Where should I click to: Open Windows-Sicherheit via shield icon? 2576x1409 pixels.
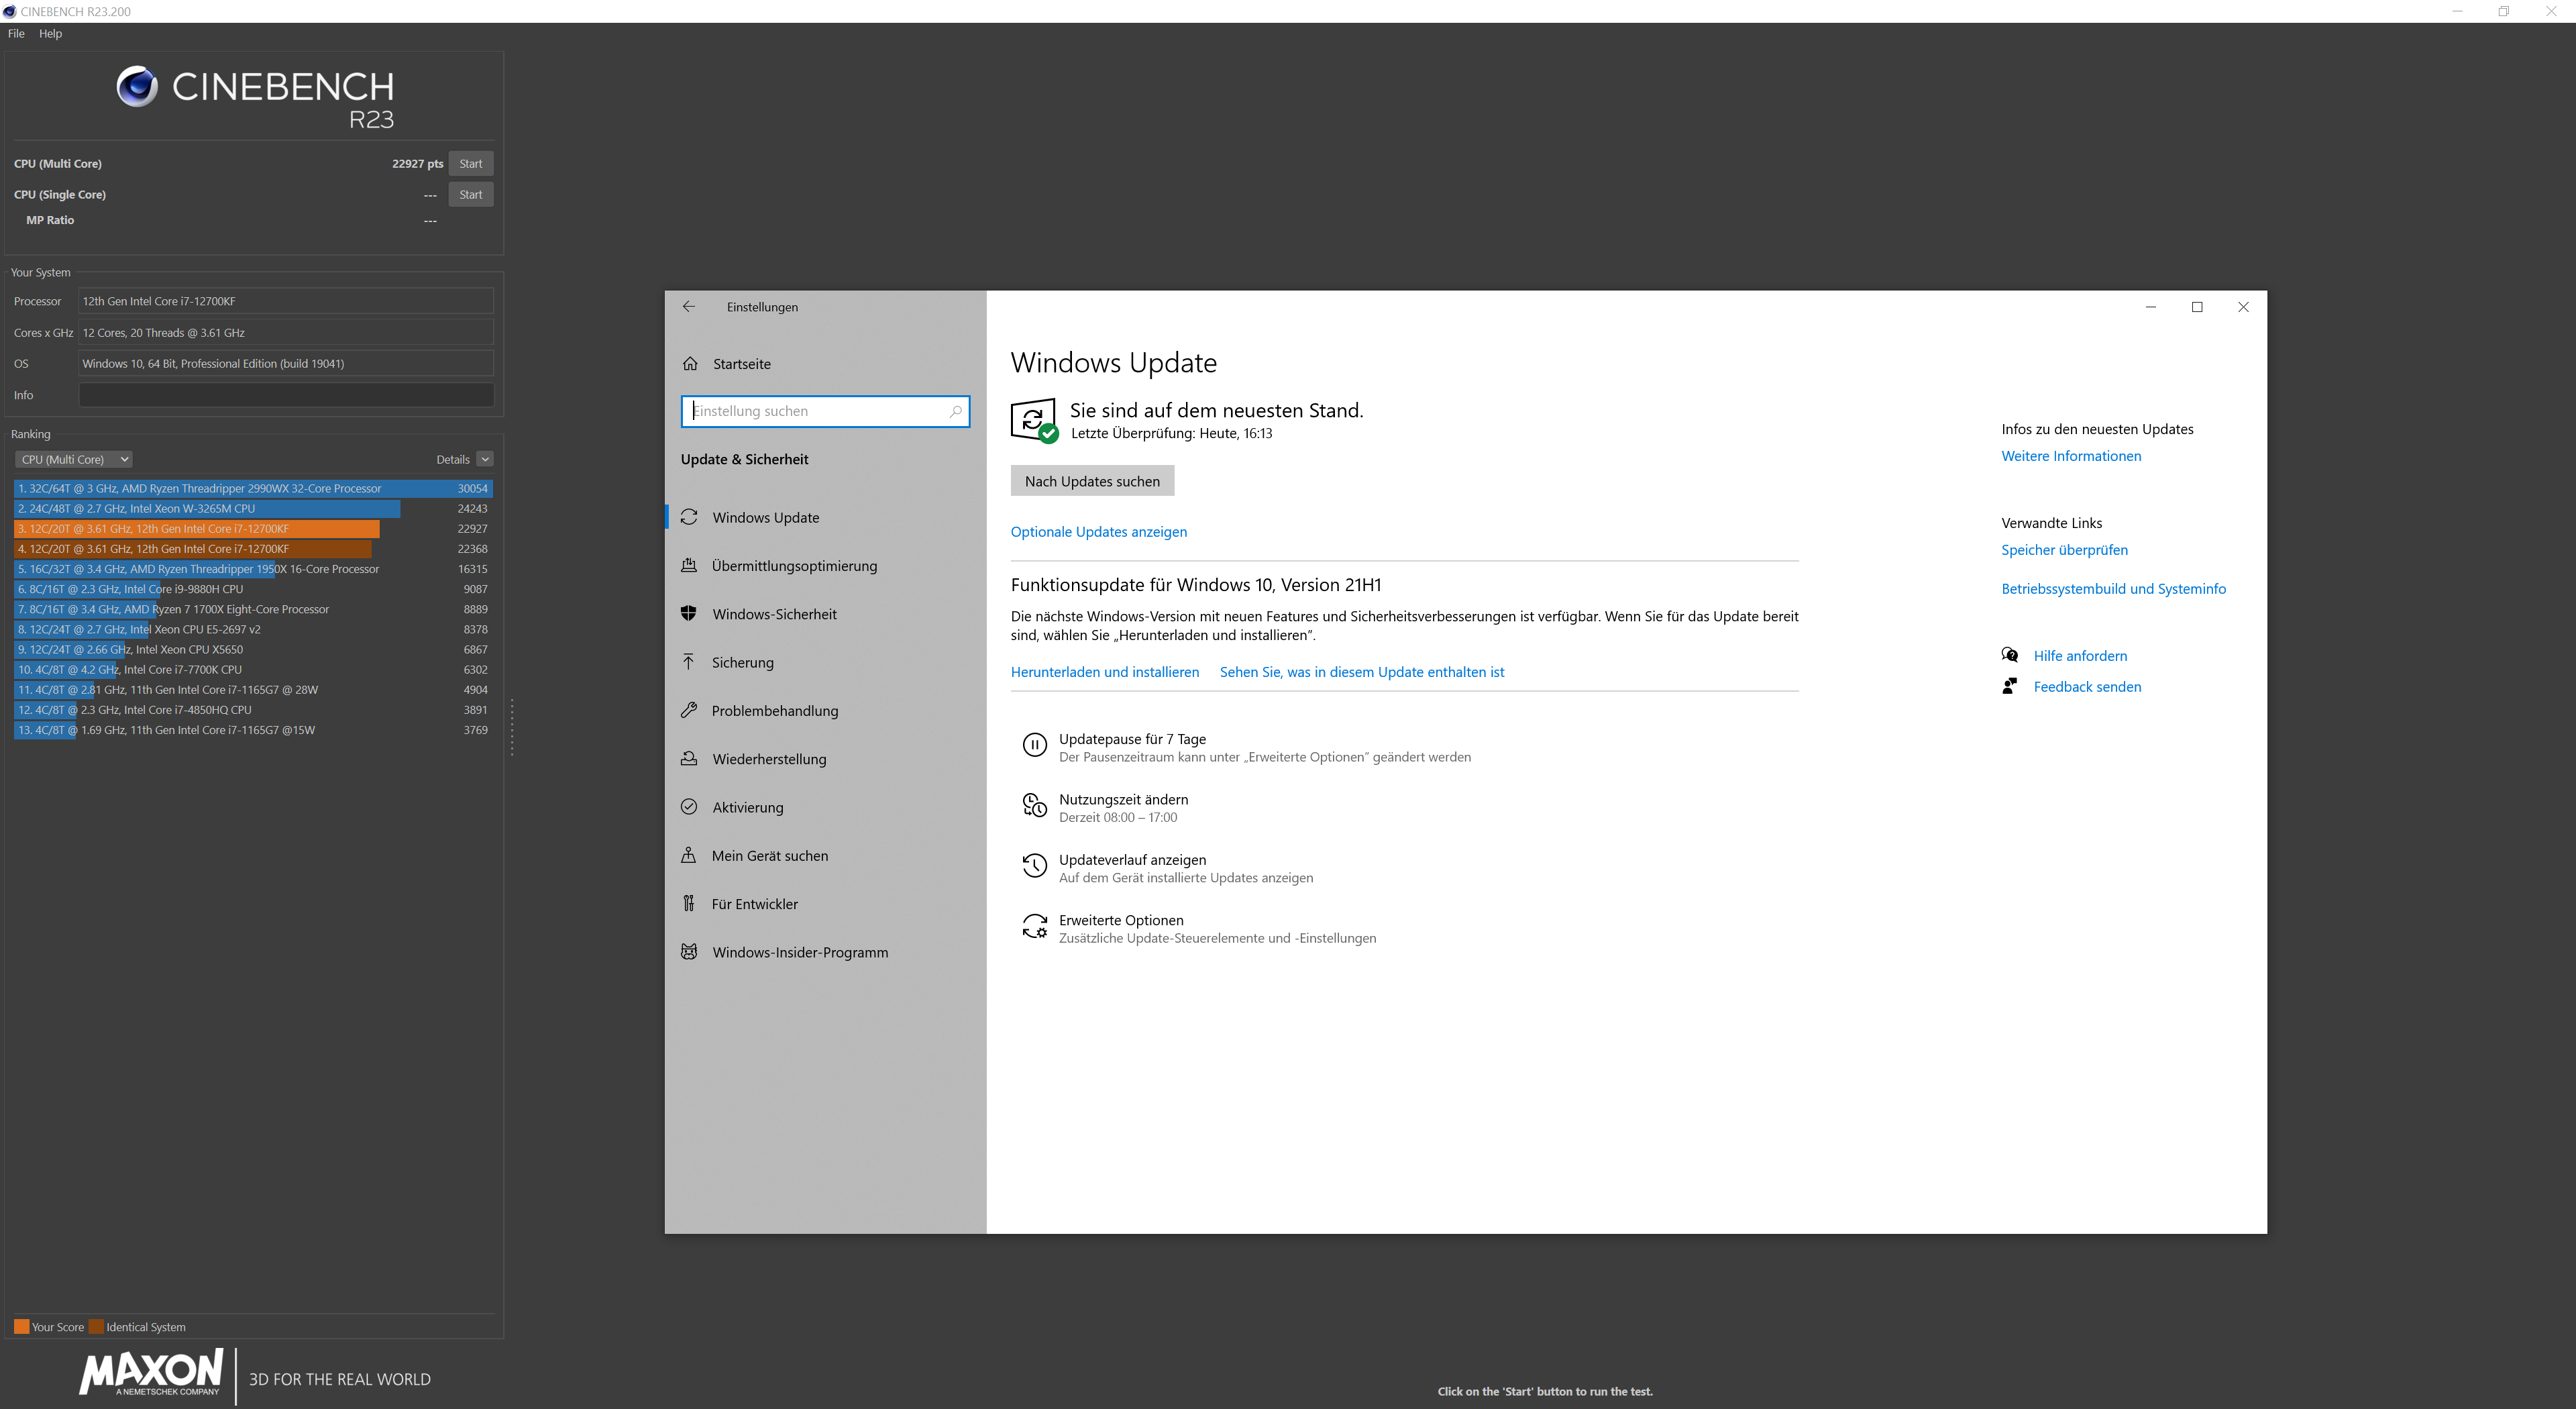pyautogui.click(x=689, y=614)
